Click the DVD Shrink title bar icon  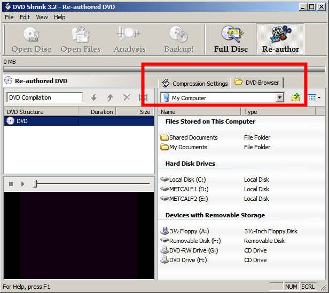point(8,7)
